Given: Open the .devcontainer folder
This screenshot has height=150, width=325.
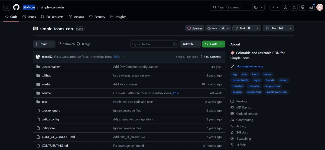Looking at the screenshot, I should click(51, 67).
